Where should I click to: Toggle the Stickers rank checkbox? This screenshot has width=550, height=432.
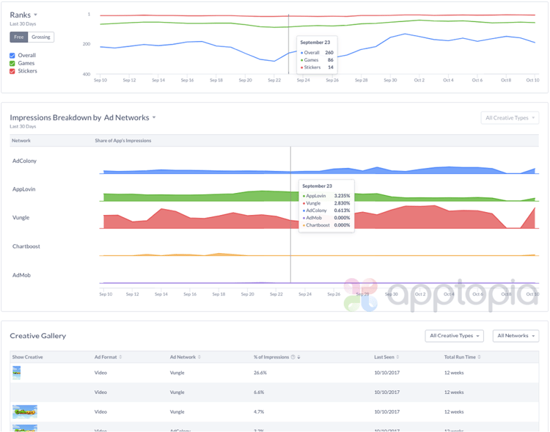12,71
